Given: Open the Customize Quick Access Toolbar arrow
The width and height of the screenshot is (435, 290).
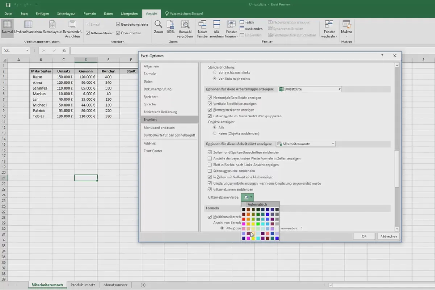Looking at the screenshot, I should click(x=36, y=5).
